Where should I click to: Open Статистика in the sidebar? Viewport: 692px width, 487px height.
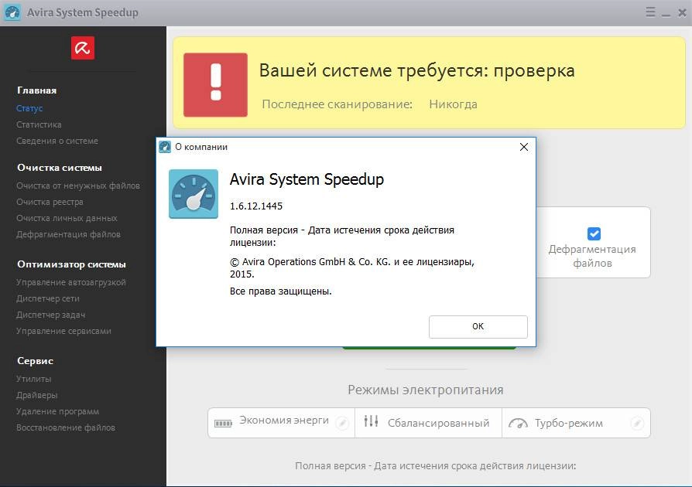(x=39, y=124)
